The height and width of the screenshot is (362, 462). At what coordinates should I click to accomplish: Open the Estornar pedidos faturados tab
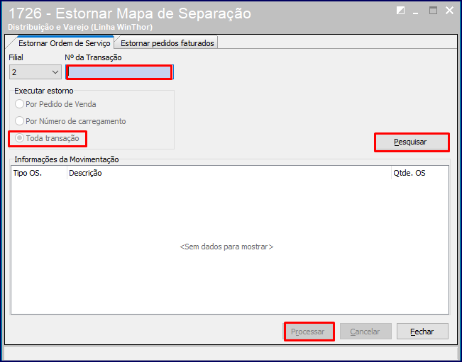[x=167, y=43]
